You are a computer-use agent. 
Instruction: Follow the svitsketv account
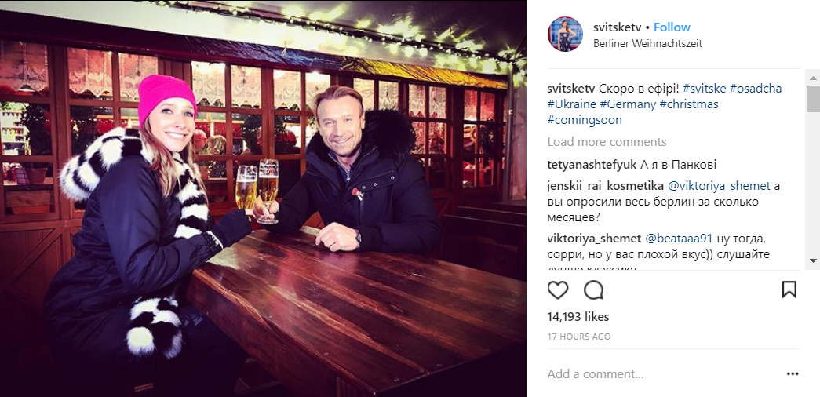point(672,27)
